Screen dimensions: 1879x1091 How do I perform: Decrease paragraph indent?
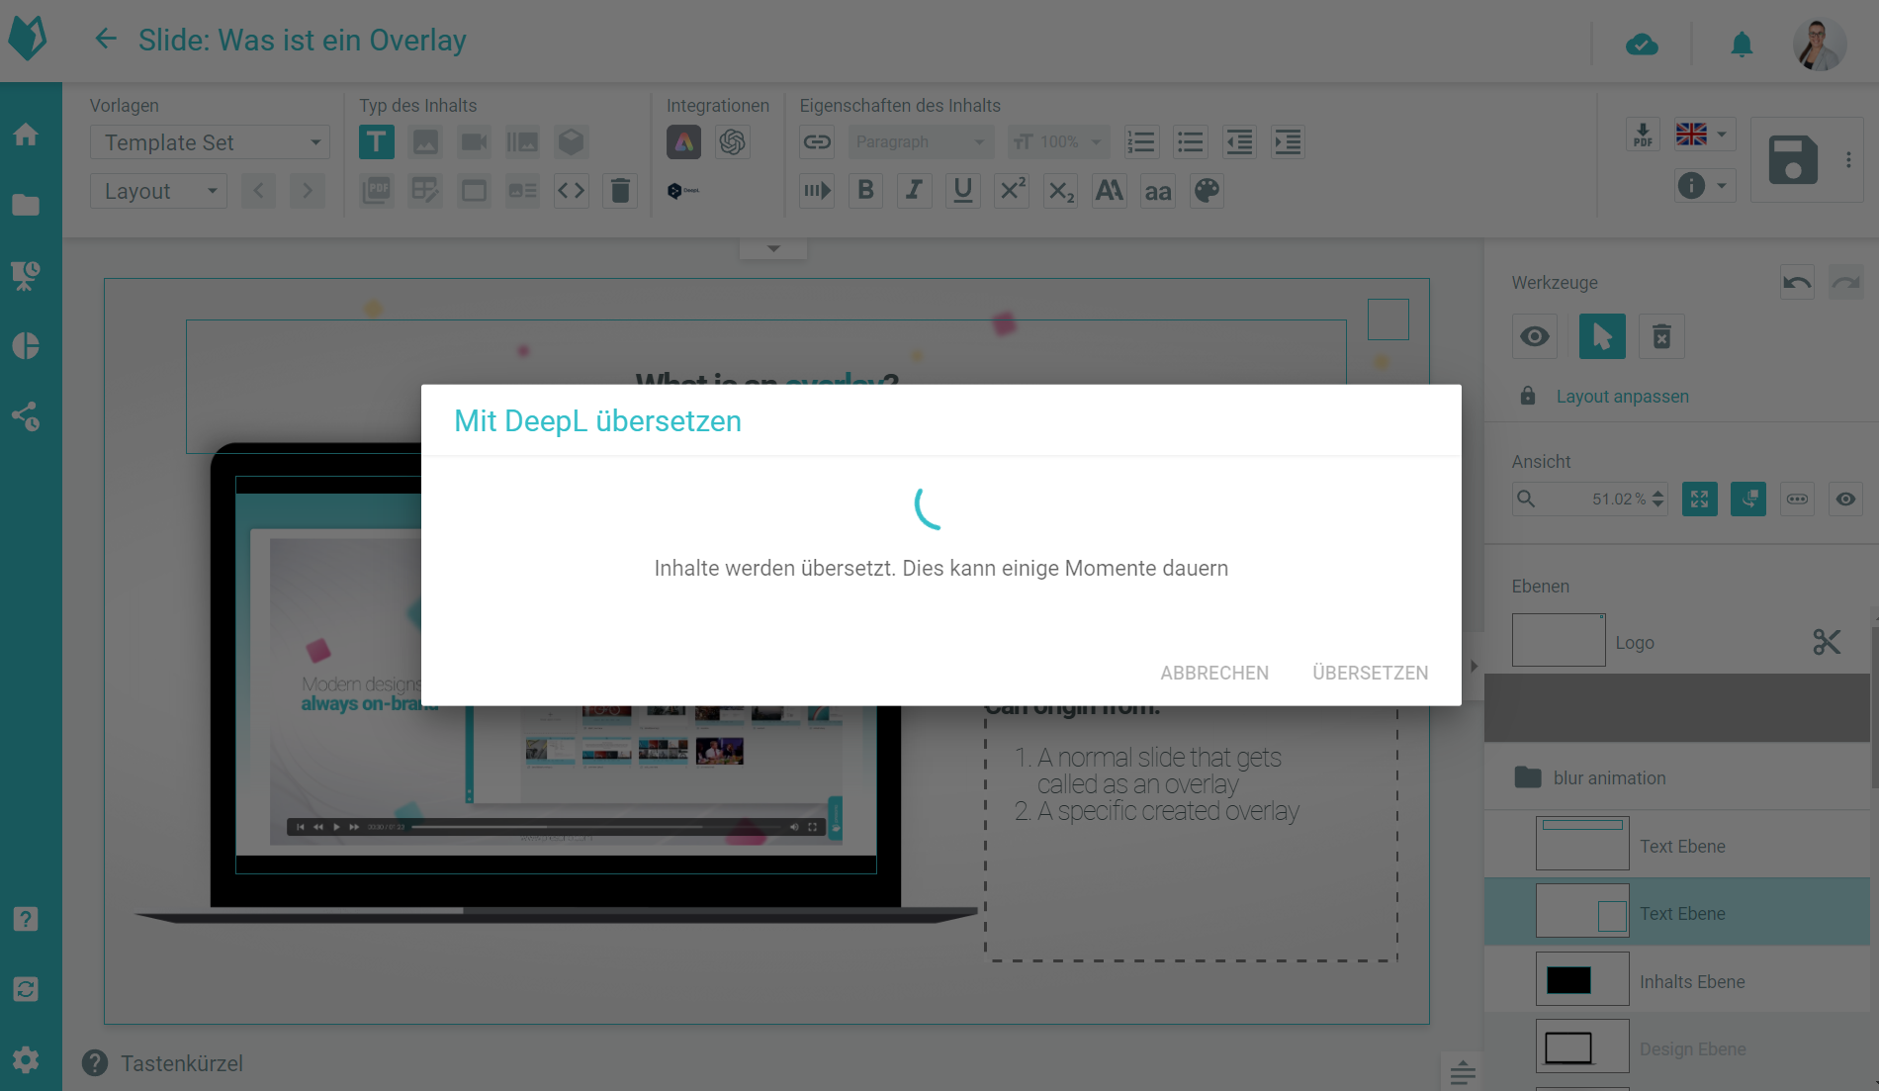[x=1238, y=142]
